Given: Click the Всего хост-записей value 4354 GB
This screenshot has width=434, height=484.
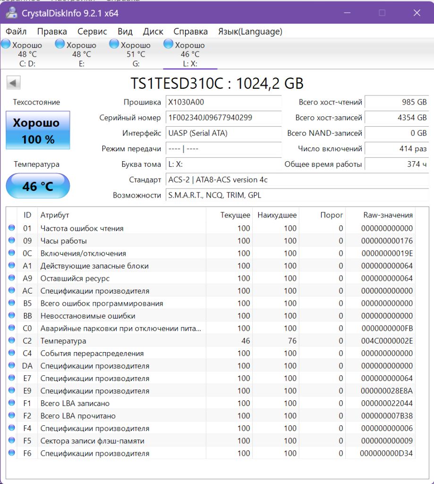Looking at the screenshot, I should coord(397,118).
